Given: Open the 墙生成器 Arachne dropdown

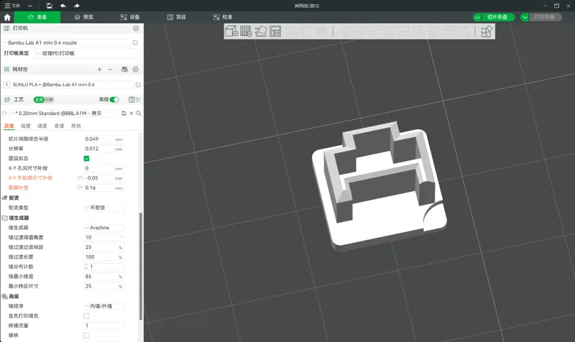Looking at the screenshot, I should pyautogui.click(x=104, y=228).
